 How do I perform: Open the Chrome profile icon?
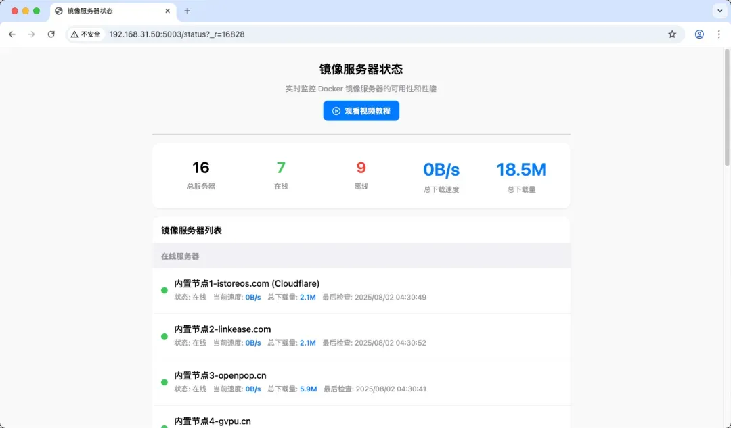click(x=699, y=34)
